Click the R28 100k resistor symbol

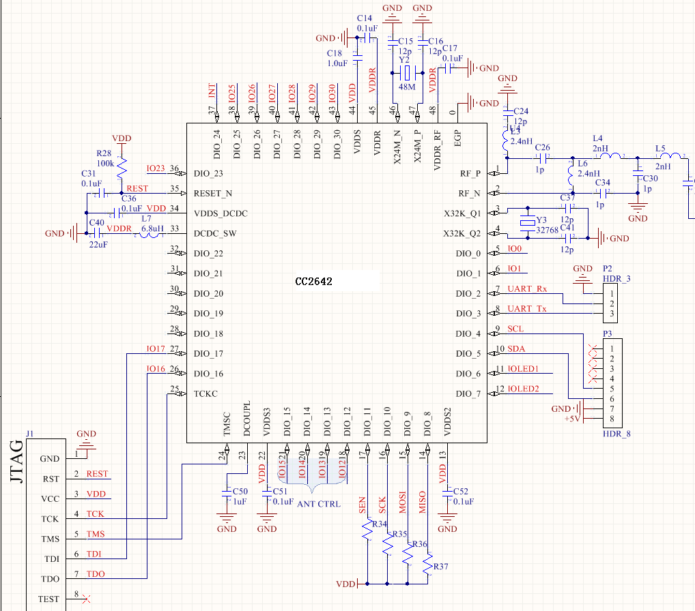(122, 167)
